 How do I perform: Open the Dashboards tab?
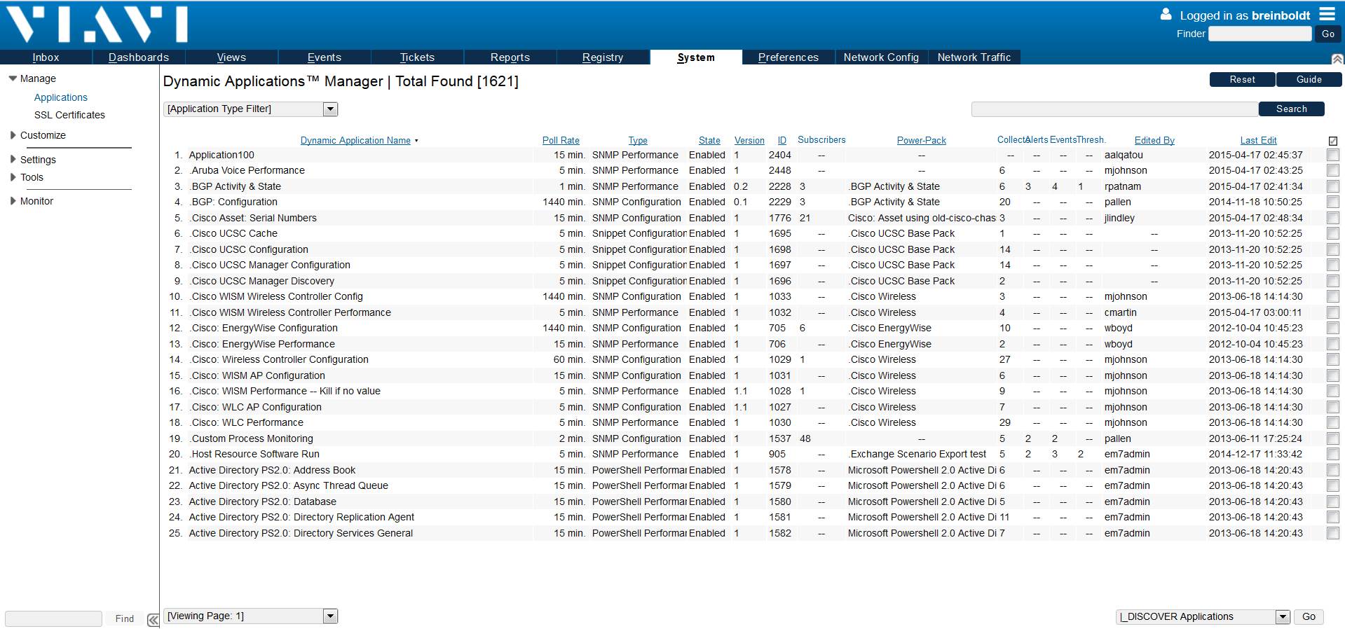139,57
